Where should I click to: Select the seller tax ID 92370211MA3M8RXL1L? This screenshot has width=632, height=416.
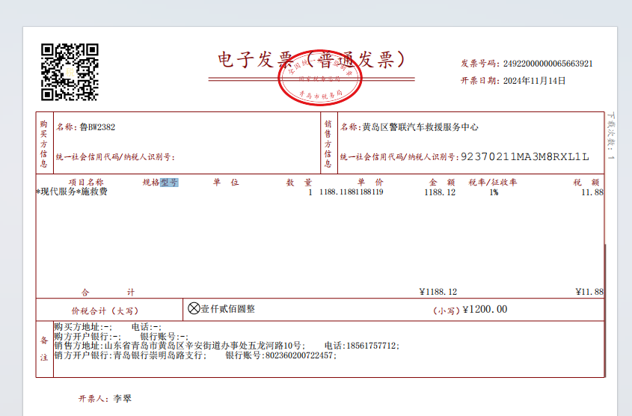click(x=525, y=157)
